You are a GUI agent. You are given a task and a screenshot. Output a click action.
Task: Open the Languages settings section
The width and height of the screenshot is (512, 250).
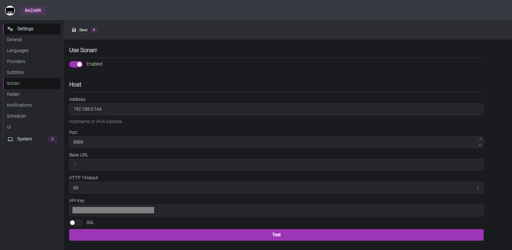coord(17,50)
